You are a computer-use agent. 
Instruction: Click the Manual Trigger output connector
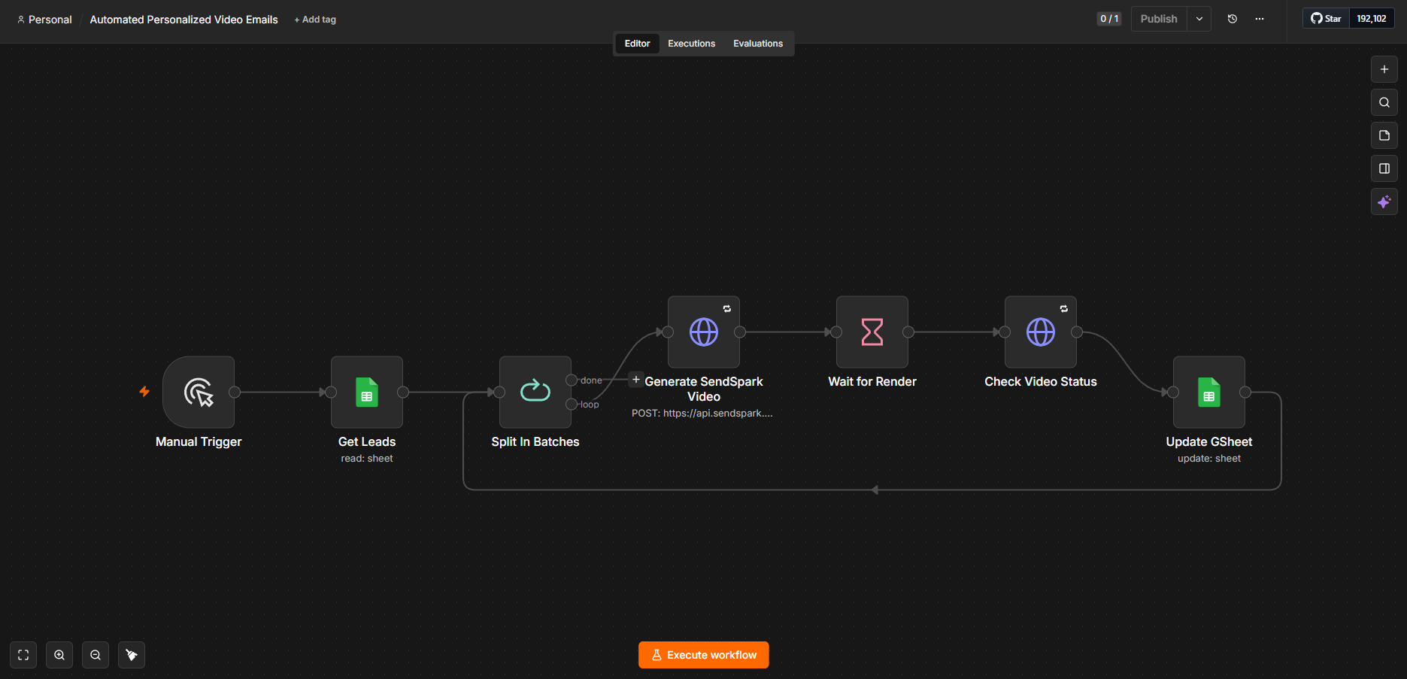(x=235, y=392)
